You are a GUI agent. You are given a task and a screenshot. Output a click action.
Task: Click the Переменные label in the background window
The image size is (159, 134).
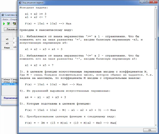click(10, 98)
